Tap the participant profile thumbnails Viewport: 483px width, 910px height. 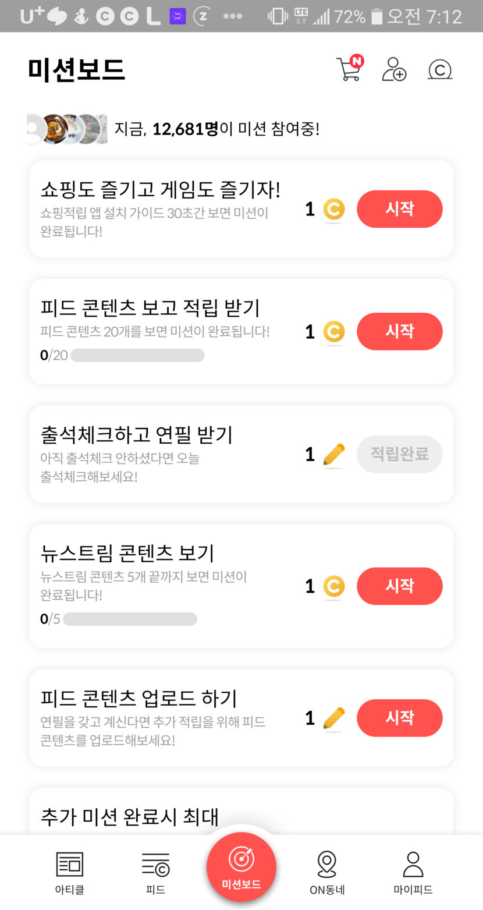67,129
